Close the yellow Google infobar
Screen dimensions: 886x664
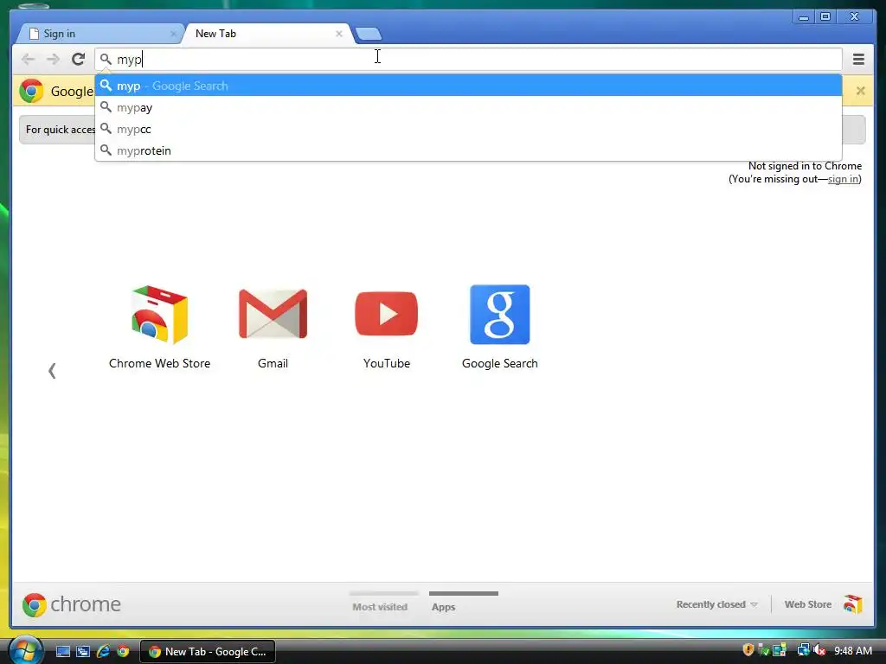tap(860, 91)
